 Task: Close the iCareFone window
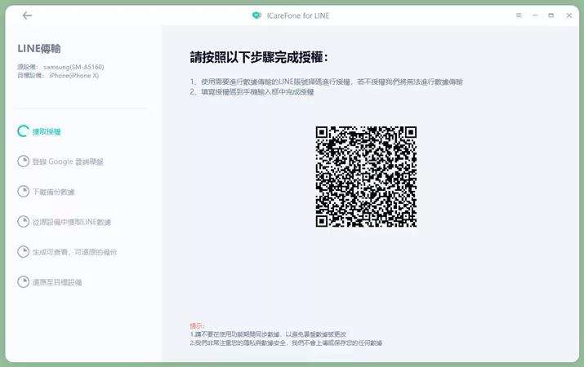(568, 15)
